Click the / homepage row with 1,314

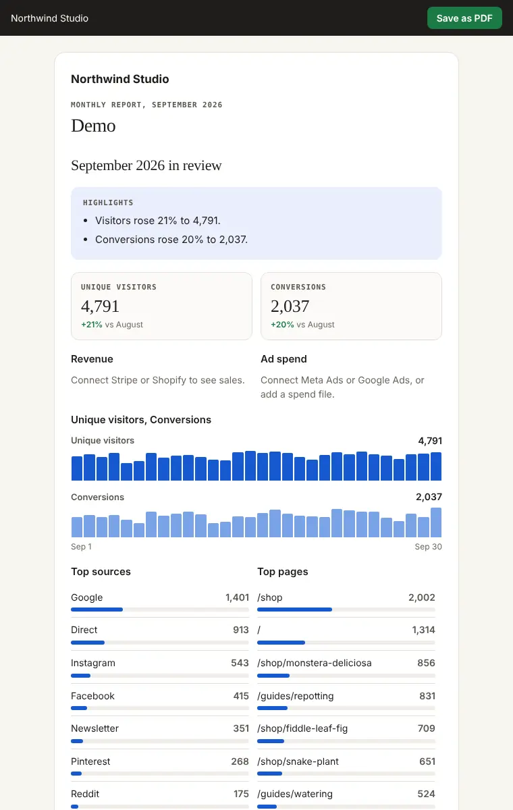(x=346, y=634)
